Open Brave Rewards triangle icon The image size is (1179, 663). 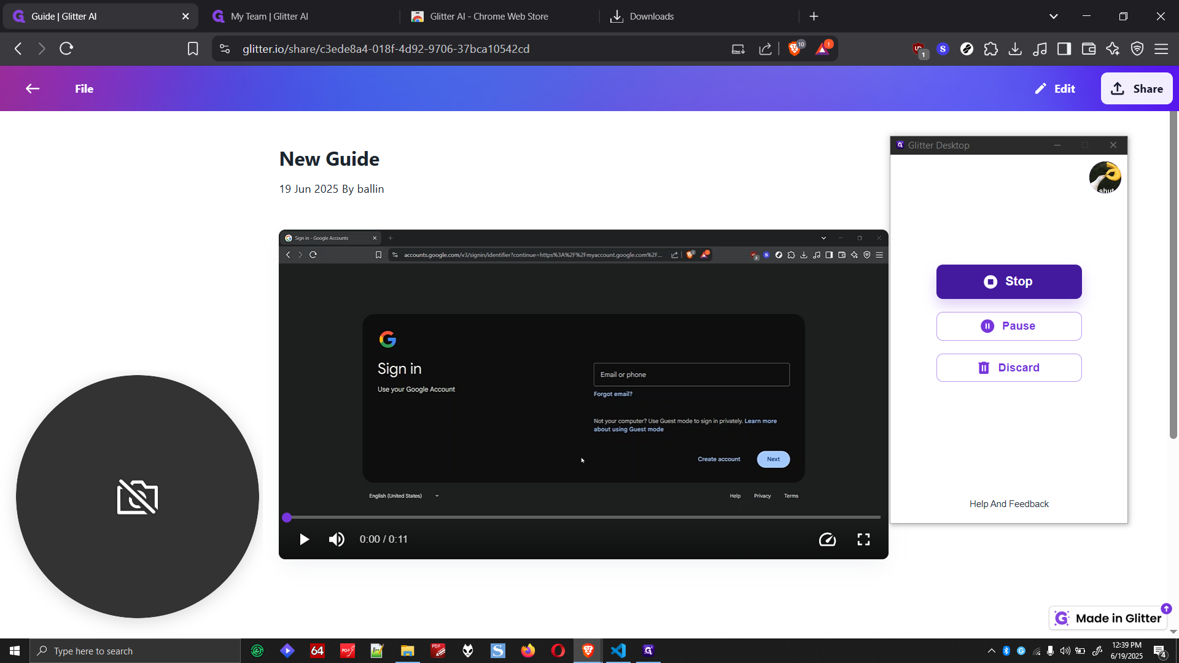(823, 49)
